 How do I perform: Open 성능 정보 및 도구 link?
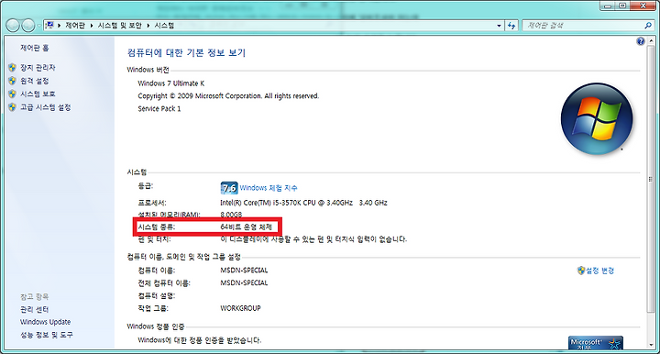tap(47, 335)
